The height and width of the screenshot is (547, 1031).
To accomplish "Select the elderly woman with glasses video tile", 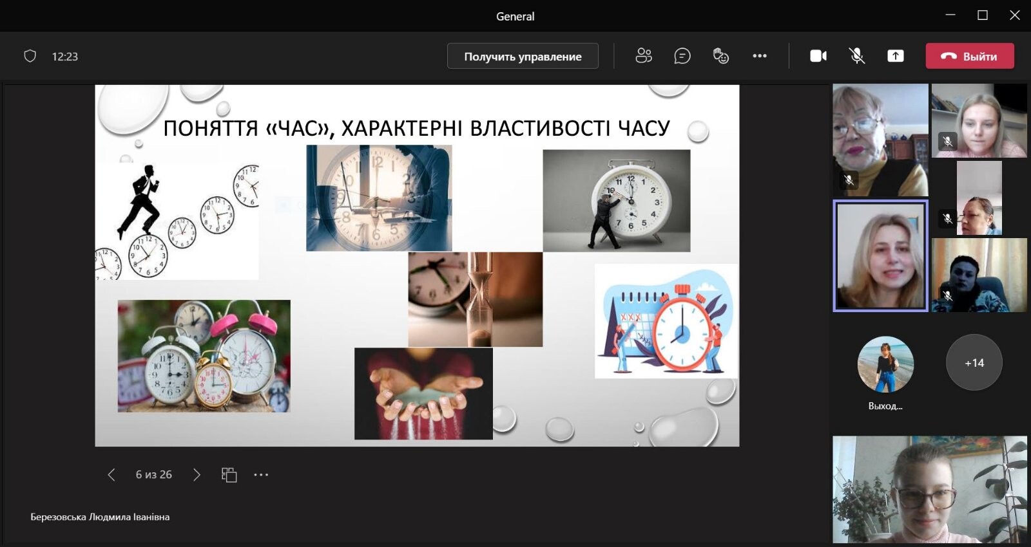I will pos(880,140).
